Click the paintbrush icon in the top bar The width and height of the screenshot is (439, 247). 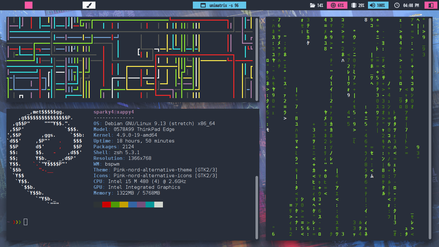(x=89, y=5)
